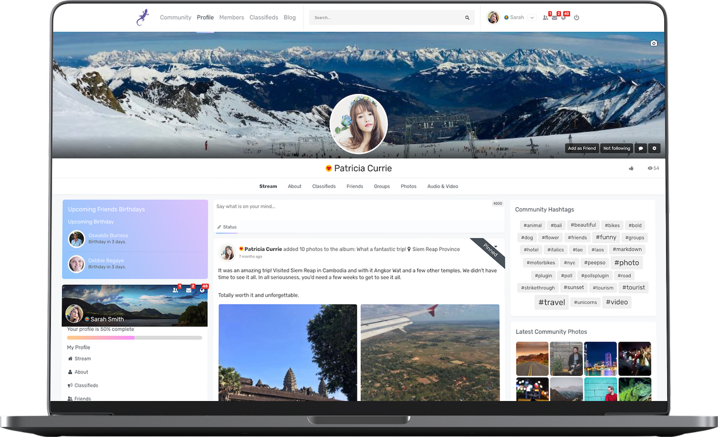The width and height of the screenshot is (718, 437).
Task: Open globe notifications icon in top navbar
Action: point(564,18)
